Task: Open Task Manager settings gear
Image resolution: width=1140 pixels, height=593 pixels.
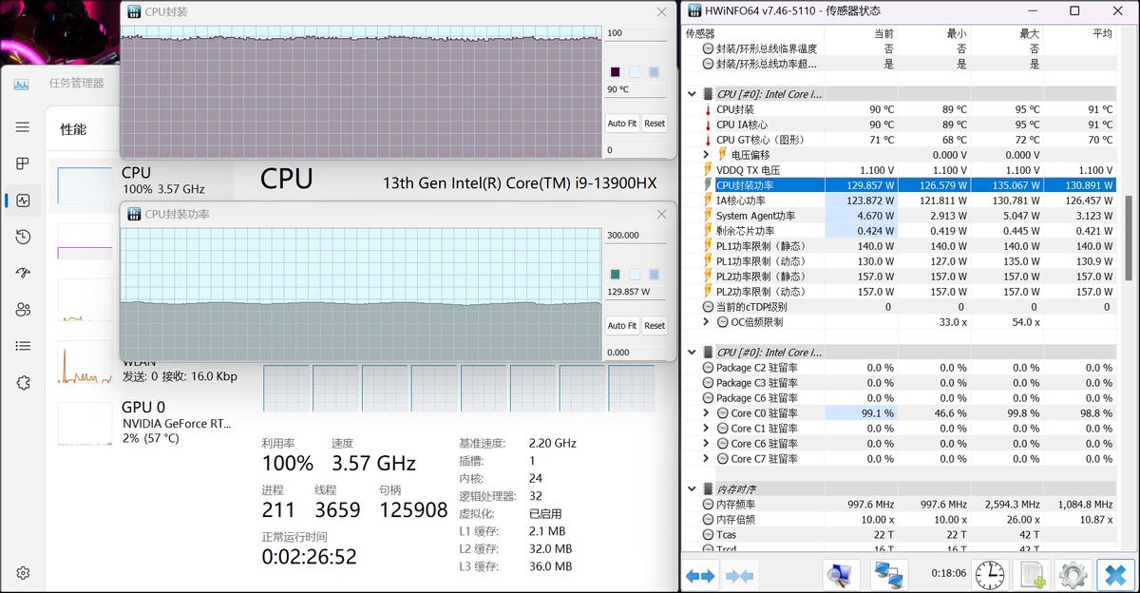Action: 23,573
